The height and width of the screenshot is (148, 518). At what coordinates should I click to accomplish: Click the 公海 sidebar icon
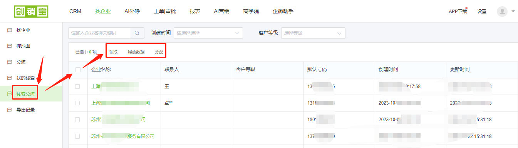coord(10,62)
